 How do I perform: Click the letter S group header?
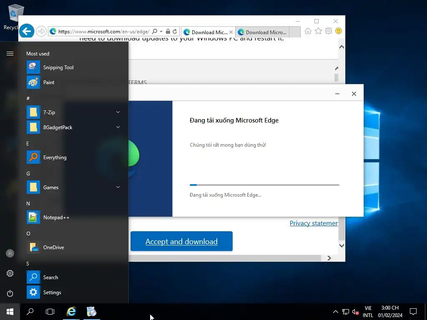[x=28, y=263]
